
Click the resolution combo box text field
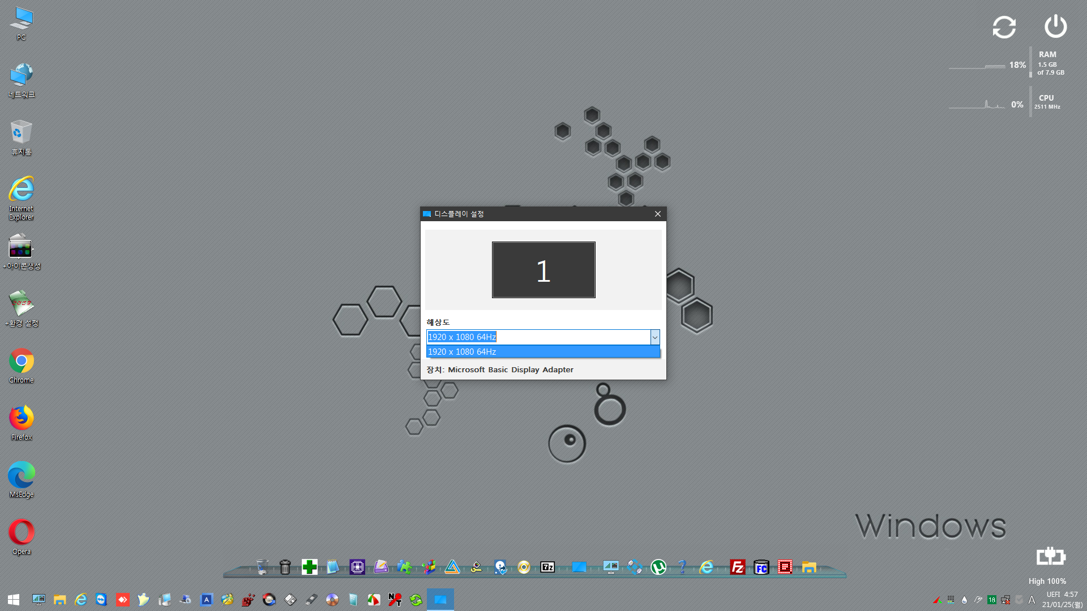pos(538,337)
